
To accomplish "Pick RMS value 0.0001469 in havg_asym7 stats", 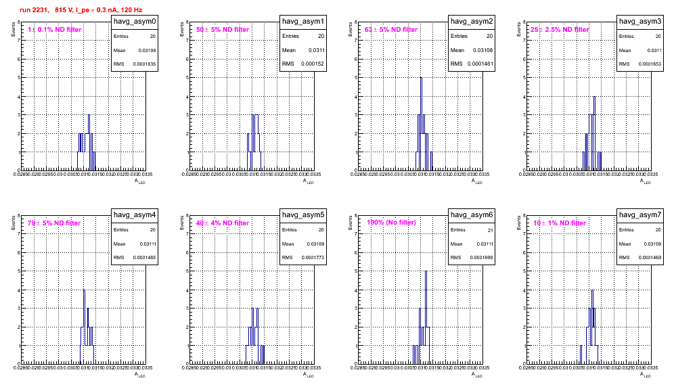I will click(650, 258).
